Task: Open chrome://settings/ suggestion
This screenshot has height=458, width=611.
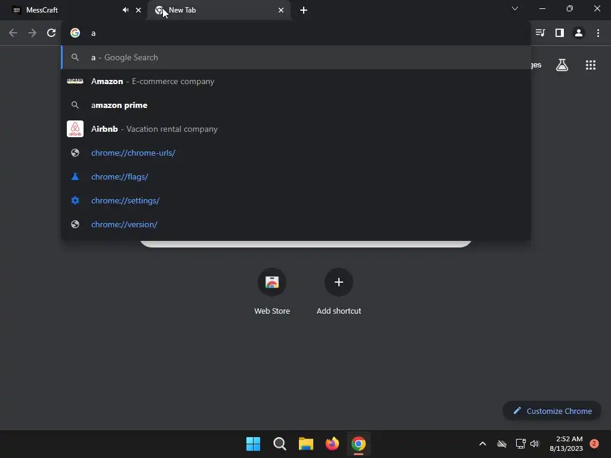Action: coord(296,200)
